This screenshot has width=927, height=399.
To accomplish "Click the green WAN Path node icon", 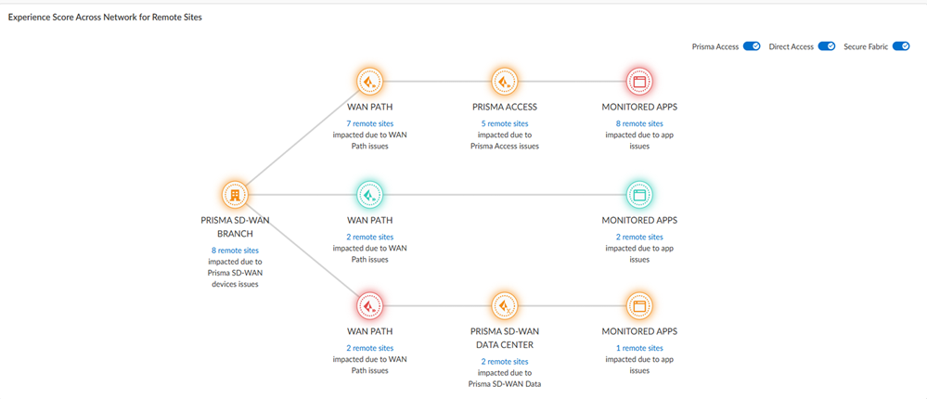I will 370,194.
